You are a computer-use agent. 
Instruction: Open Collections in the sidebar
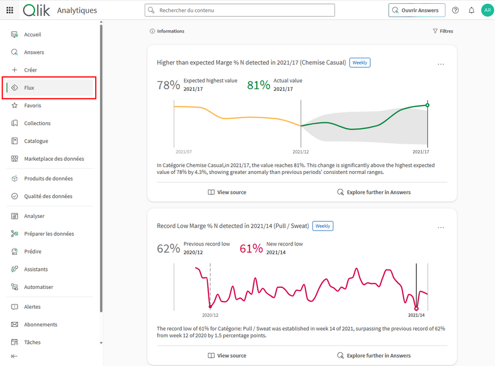50,123
